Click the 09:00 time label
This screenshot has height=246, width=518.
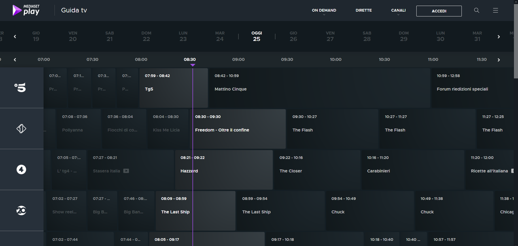point(238,60)
